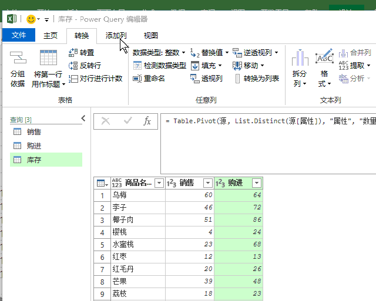Viewport: 376px width, 301px height.
Task: Click the 购进 value 86 cell
Action: pyautogui.click(x=239, y=220)
